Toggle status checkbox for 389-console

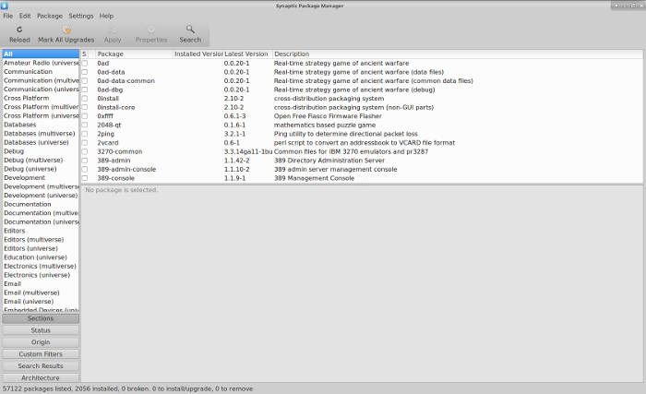coord(85,178)
